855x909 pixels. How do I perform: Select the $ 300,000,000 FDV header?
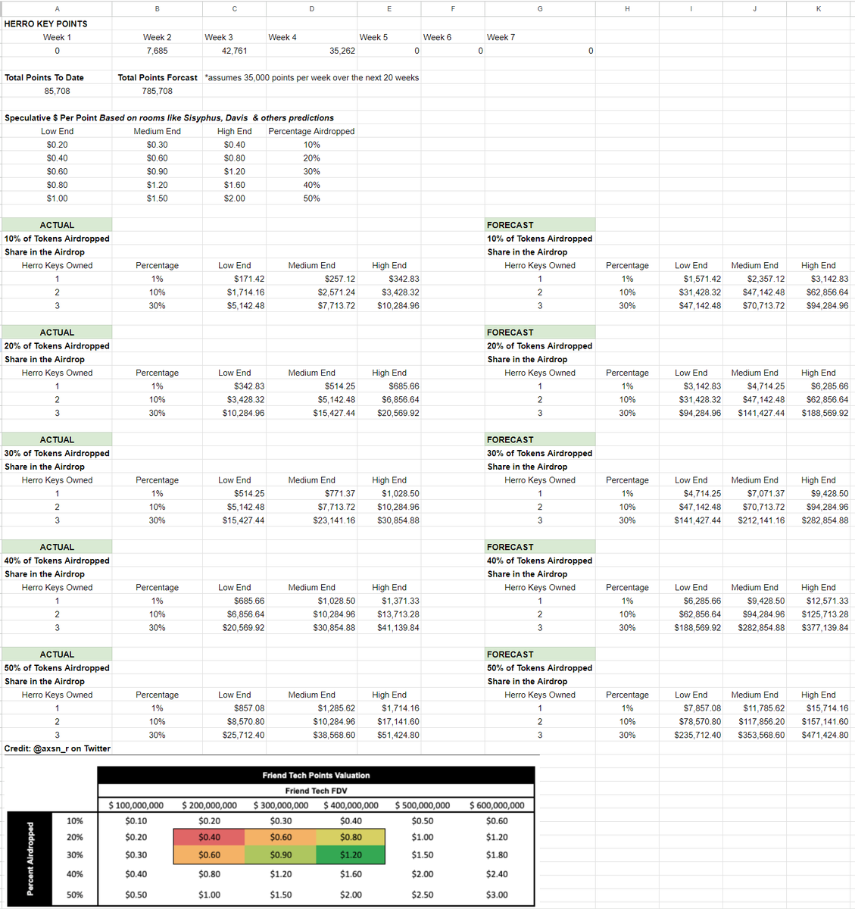tap(280, 805)
